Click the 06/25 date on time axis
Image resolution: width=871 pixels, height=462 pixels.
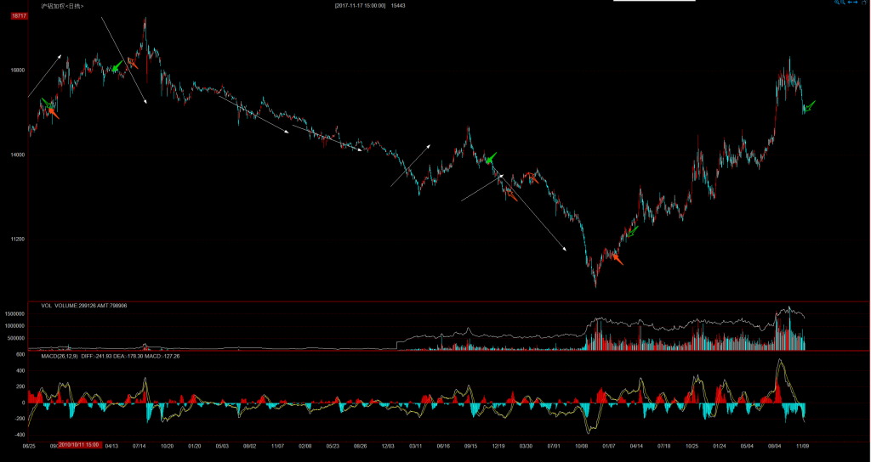pyautogui.click(x=28, y=445)
